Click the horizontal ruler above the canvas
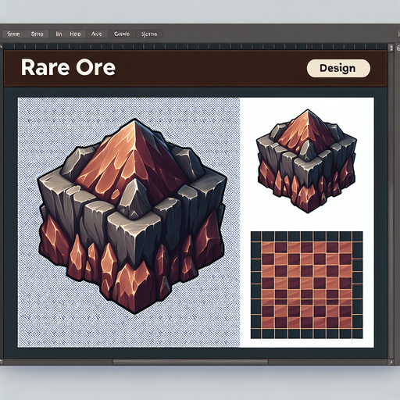 195,47
